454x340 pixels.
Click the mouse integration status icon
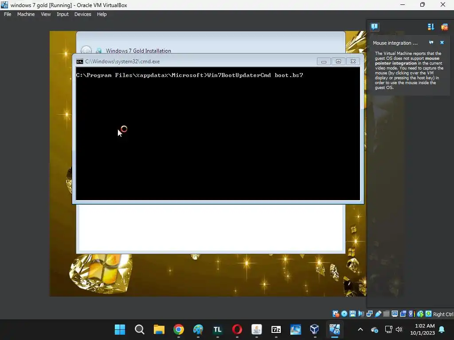pyautogui.click(x=420, y=314)
